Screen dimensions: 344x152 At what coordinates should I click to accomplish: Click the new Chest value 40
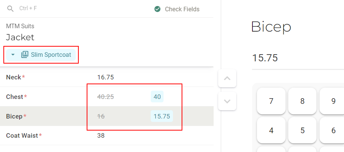coord(157,97)
